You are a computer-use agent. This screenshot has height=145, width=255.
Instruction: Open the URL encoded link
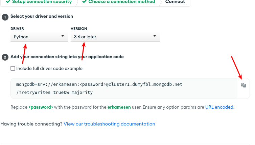point(219,107)
